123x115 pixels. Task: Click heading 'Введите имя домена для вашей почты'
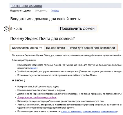pos(46,19)
